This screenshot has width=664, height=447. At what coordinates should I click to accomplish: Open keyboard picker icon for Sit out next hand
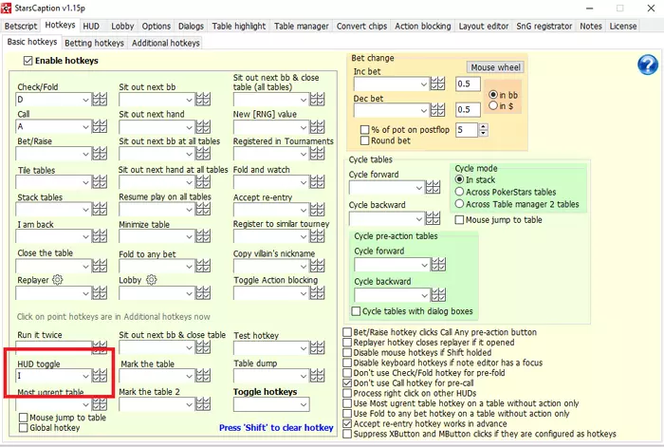203,126
